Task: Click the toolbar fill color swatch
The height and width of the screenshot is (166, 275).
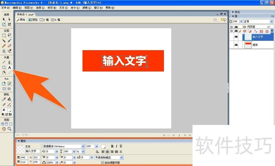Action: [9, 110]
